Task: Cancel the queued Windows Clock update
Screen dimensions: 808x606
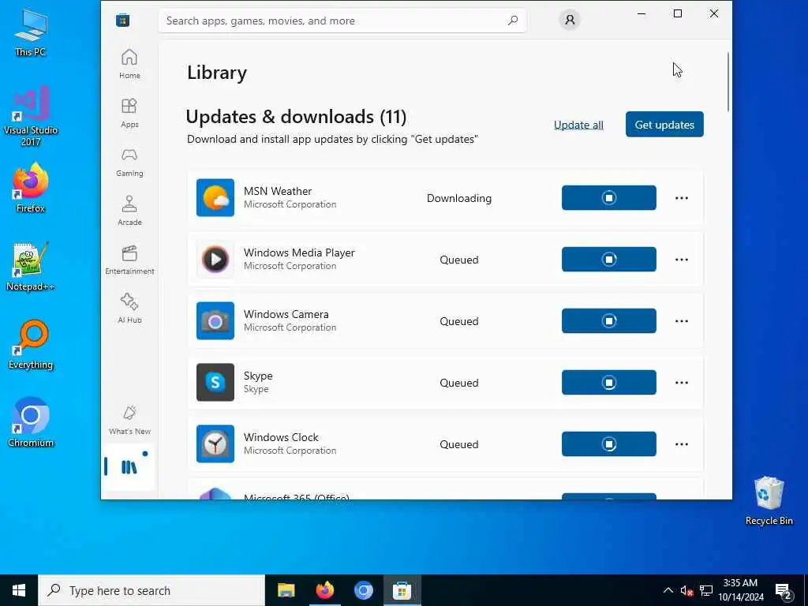Action: tap(608, 444)
